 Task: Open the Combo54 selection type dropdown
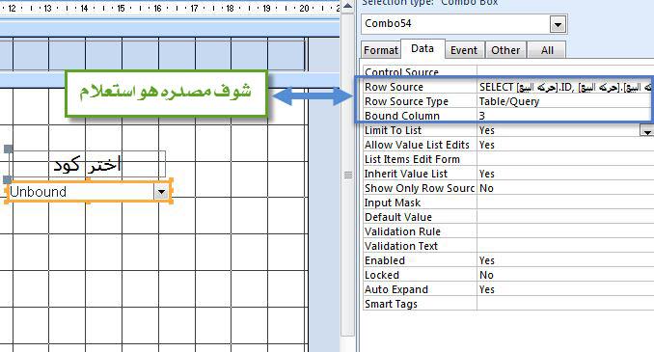pyautogui.click(x=558, y=25)
